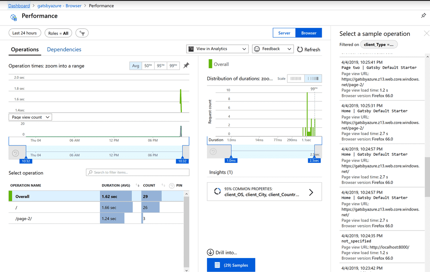The width and height of the screenshot is (430, 272).
Task: Navigate back via the Dashboard breadcrumb link
Action: [19, 5]
